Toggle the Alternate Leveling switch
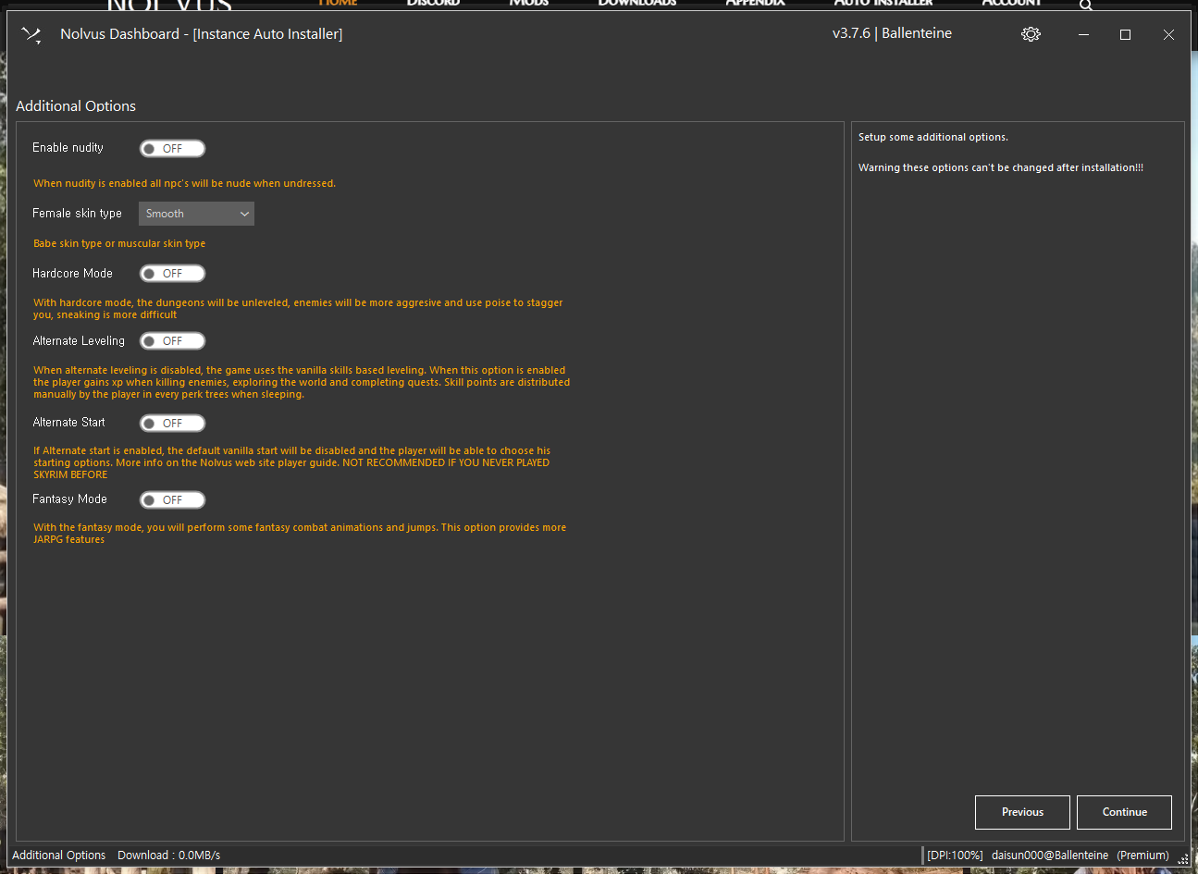1198x874 pixels. tap(172, 341)
